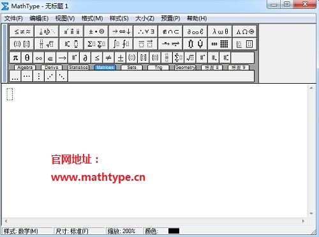Switch to the Geometry tab
The image size is (319, 237).
click(185, 68)
